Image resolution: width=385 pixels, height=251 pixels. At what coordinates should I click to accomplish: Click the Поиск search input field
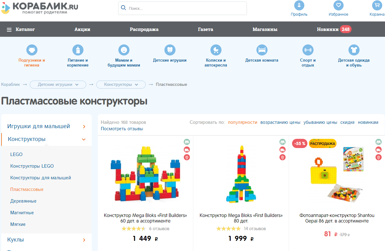pyautogui.click(x=183, y=8)
